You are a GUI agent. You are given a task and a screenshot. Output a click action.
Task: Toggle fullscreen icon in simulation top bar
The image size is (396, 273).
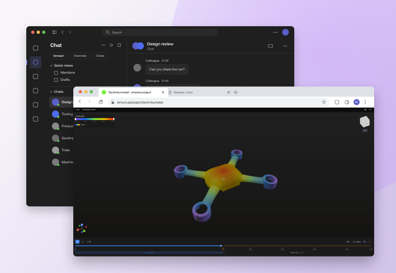(370, 110)
